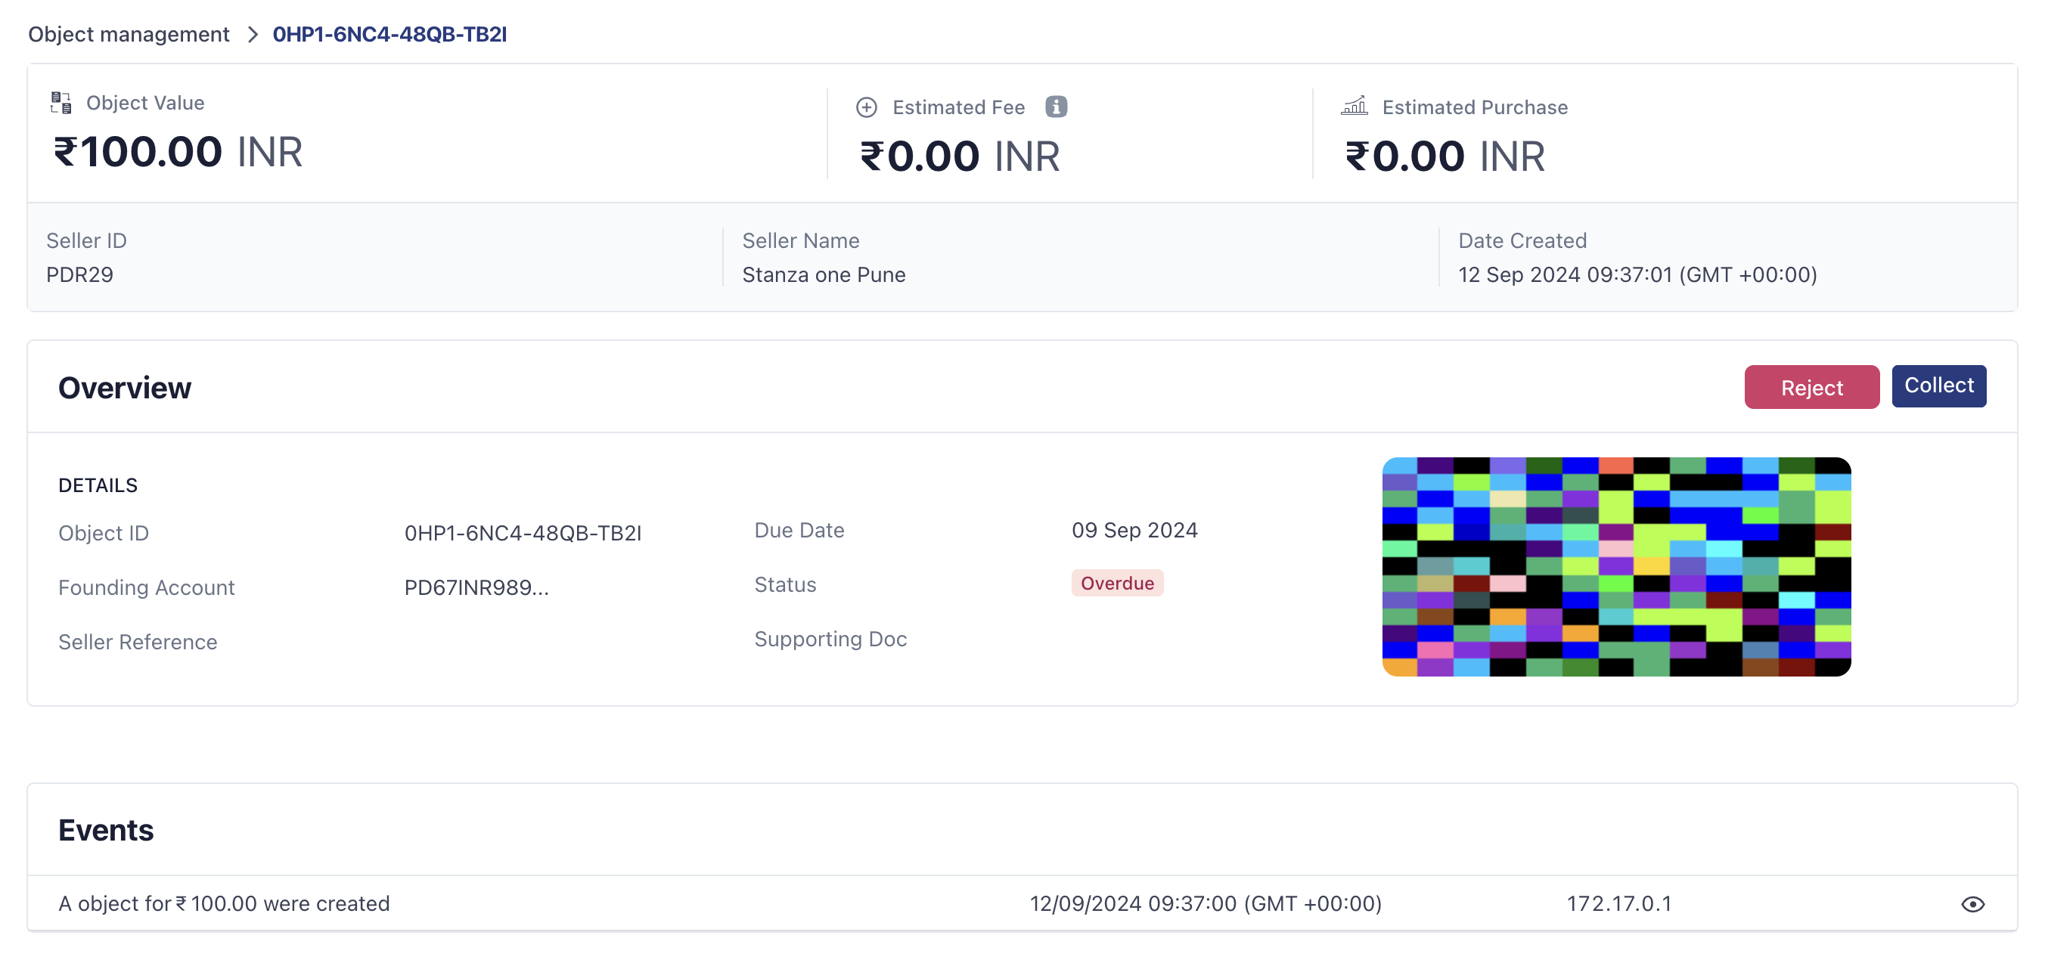This screenshot has width=2045, height=960.
Task: Click the 0HP1-6NC4-48QB-TB2I breadcrumb link
Action: 389,35
